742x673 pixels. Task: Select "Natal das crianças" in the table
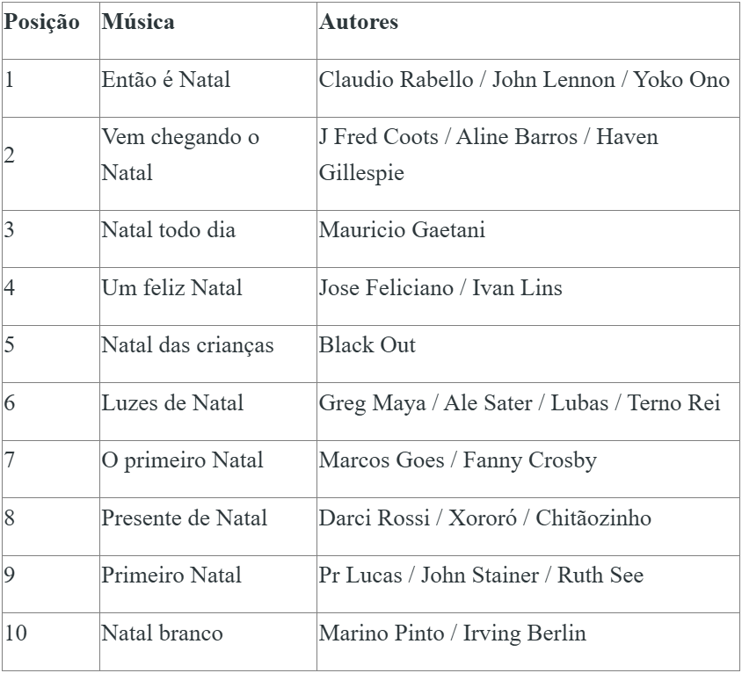click(x=187, y=345)
